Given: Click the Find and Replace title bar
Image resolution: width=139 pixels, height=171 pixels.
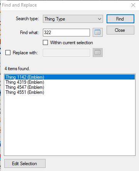Looking at the screenshot, I should click(x=64, y=5).
